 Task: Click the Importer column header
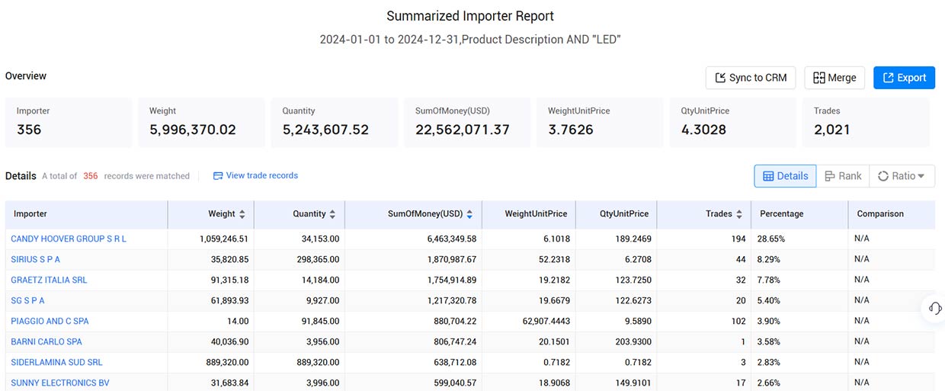click(86, 214)
